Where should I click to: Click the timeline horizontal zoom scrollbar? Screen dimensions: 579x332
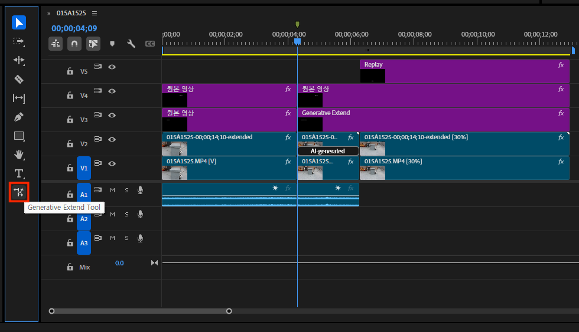pos(140,311)
